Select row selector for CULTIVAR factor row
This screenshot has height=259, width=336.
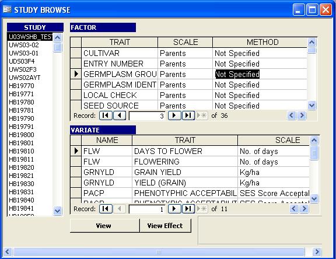(76, 53)
